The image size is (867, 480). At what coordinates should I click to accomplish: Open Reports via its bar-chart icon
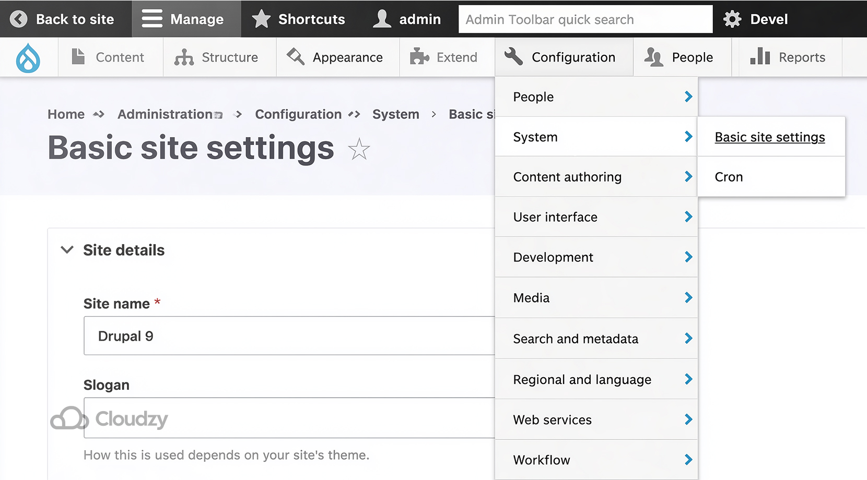[760, 57]
